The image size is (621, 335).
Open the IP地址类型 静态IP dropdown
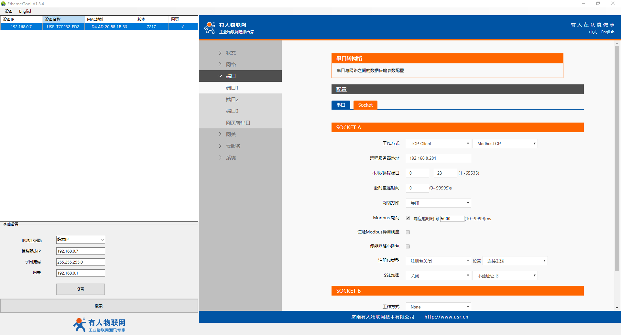pos(81,240)
